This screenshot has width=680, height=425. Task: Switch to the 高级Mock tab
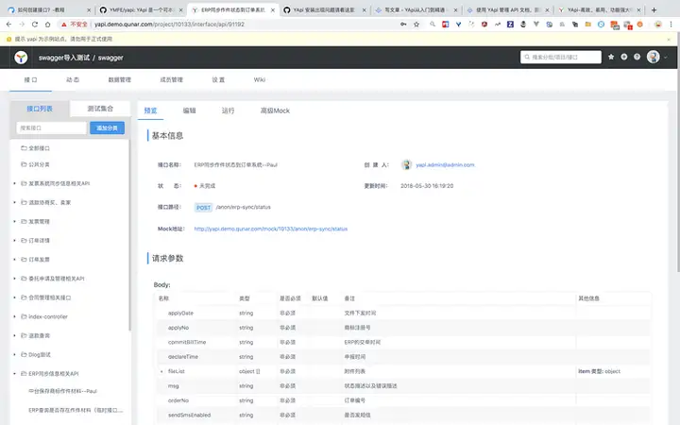[x=275, y=110]
